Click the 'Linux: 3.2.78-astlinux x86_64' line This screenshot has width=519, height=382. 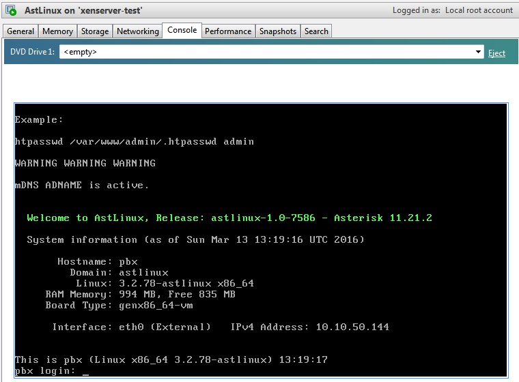(x=165, y=283)
